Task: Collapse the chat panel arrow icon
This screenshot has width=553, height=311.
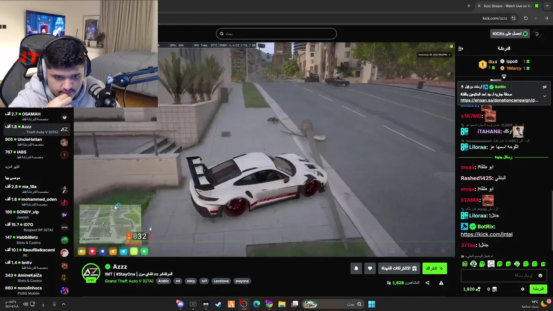Action: pos(461,48)
